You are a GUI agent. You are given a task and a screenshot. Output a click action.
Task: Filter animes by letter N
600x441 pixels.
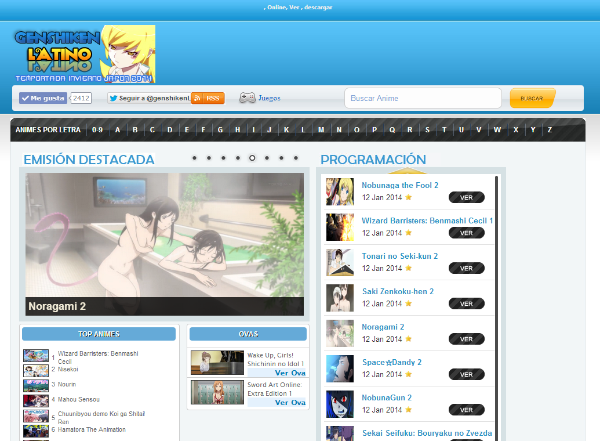(x=339, y=130)
